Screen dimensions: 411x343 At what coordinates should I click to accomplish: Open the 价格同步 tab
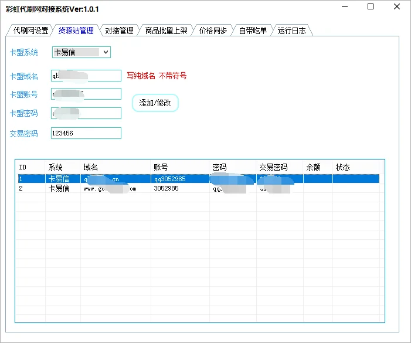point(213,30)
